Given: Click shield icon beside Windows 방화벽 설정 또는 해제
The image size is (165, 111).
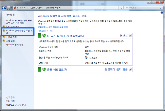Looking at the screenshot, I should point(4,31).
